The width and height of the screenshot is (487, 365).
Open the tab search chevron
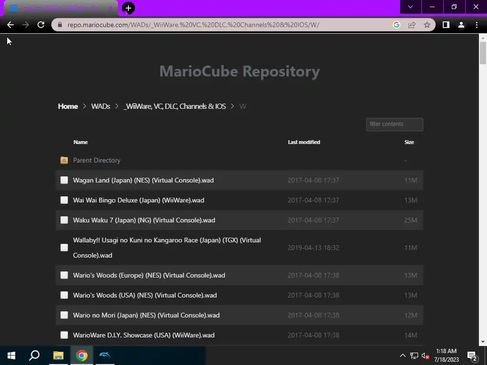pyautogui.click(x=410, y=7)
